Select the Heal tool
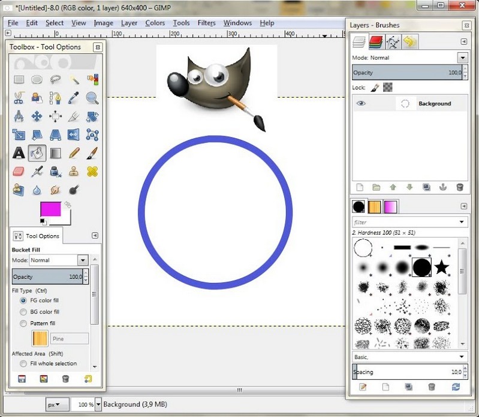Screen dimensions: 479x417 [x=92, y=172]
